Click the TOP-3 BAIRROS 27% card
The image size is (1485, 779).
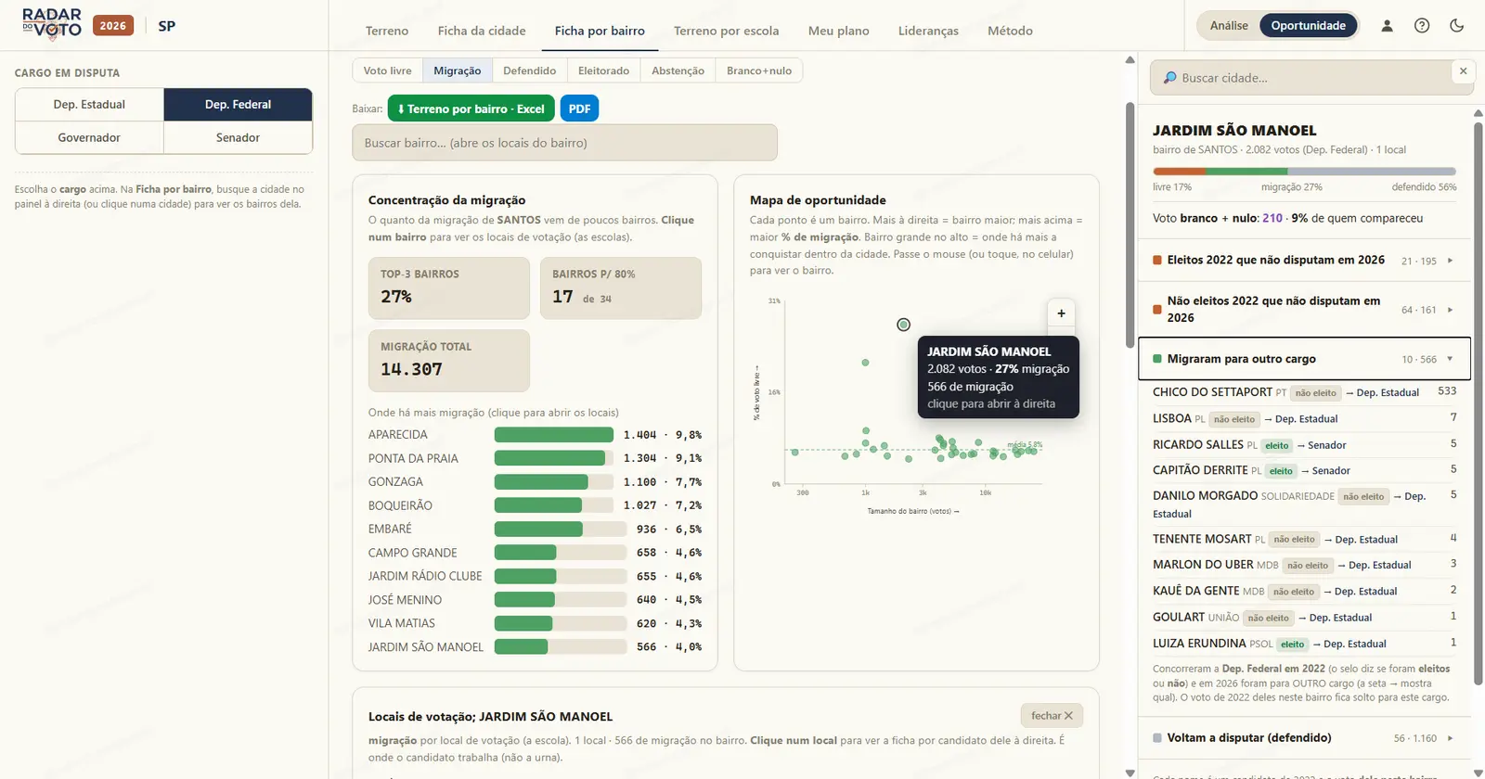[449, 287]
